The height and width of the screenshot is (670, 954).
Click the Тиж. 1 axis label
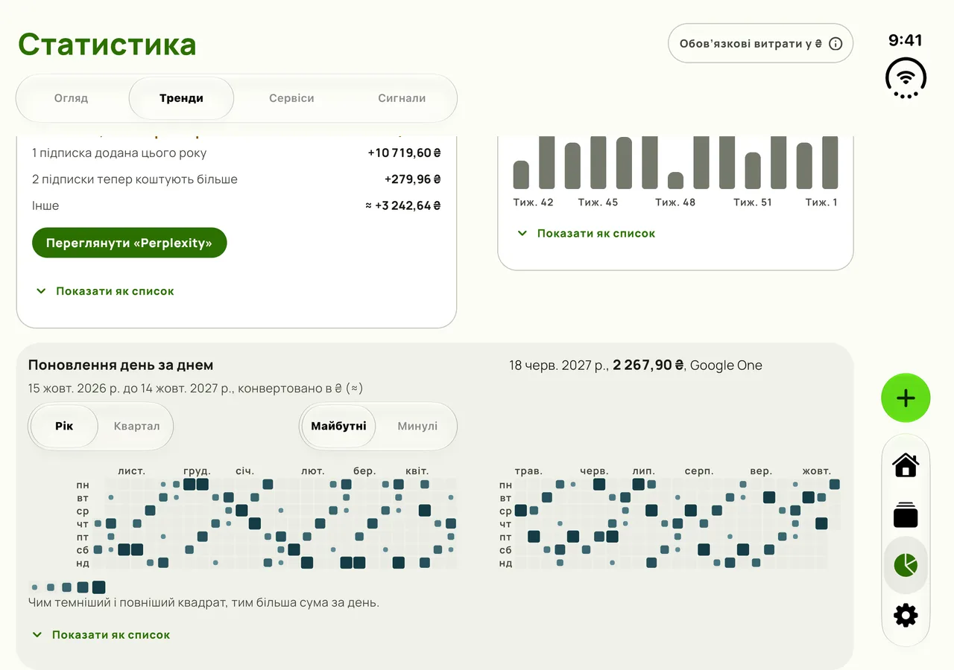point(821,202)
